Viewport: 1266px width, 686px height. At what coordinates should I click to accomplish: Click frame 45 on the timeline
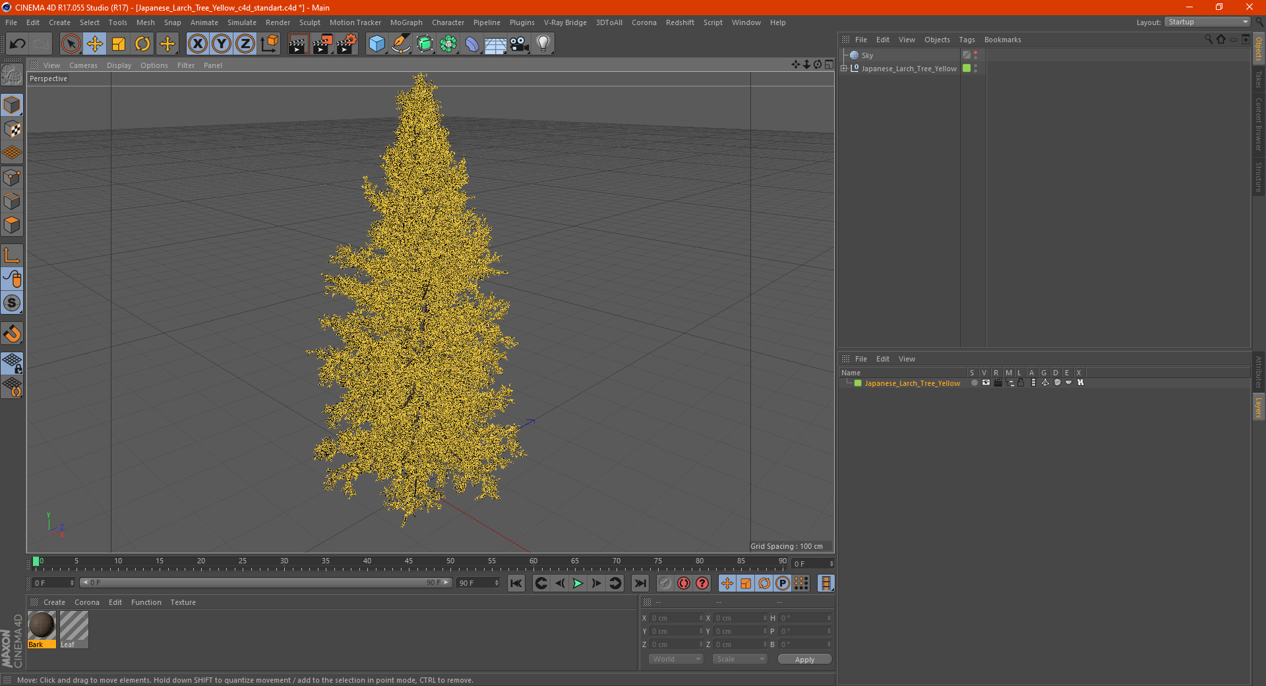409,562
